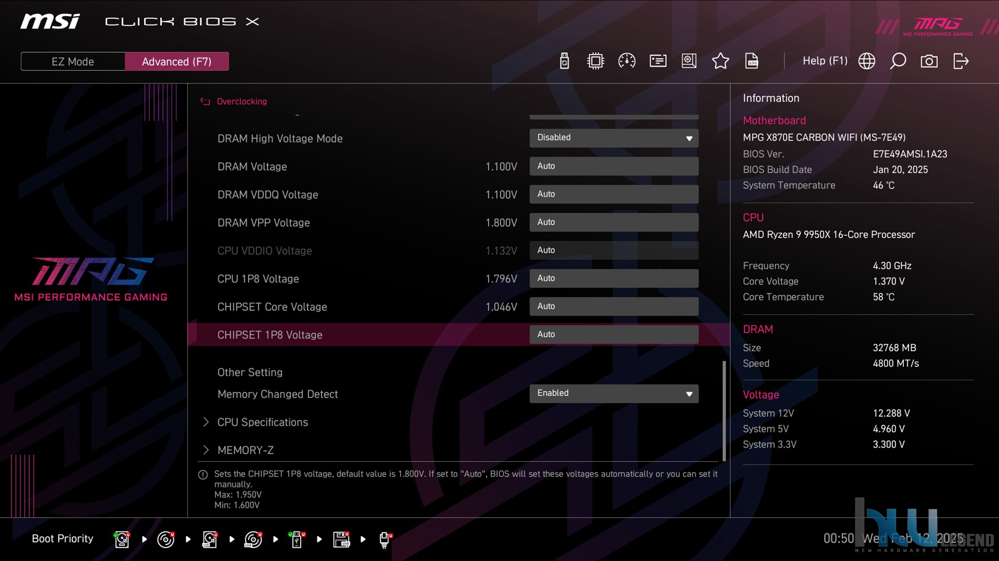Click the System 12V 12.288 V reading
This screenshot has height=561, width=999.
click(x=891, y=413)
